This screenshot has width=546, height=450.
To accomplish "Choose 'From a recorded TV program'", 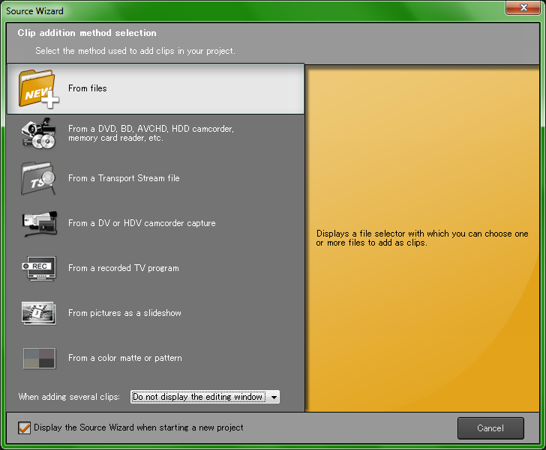I will tap(124, 268).
